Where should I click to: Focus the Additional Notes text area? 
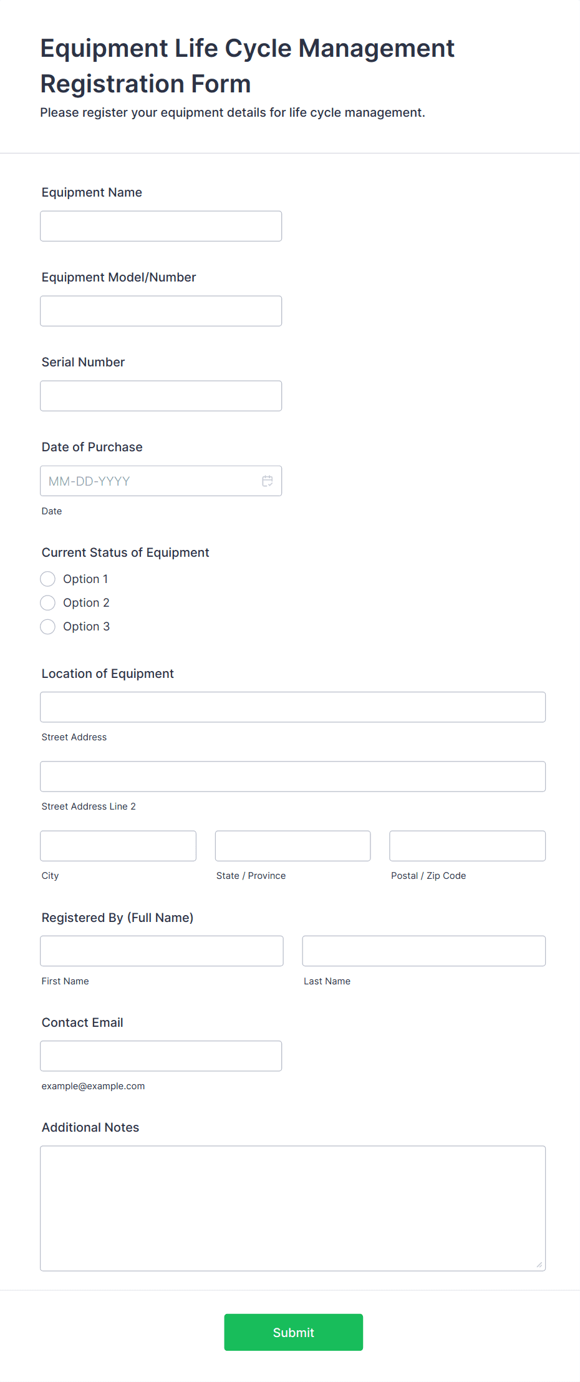tap(293, 1208)
